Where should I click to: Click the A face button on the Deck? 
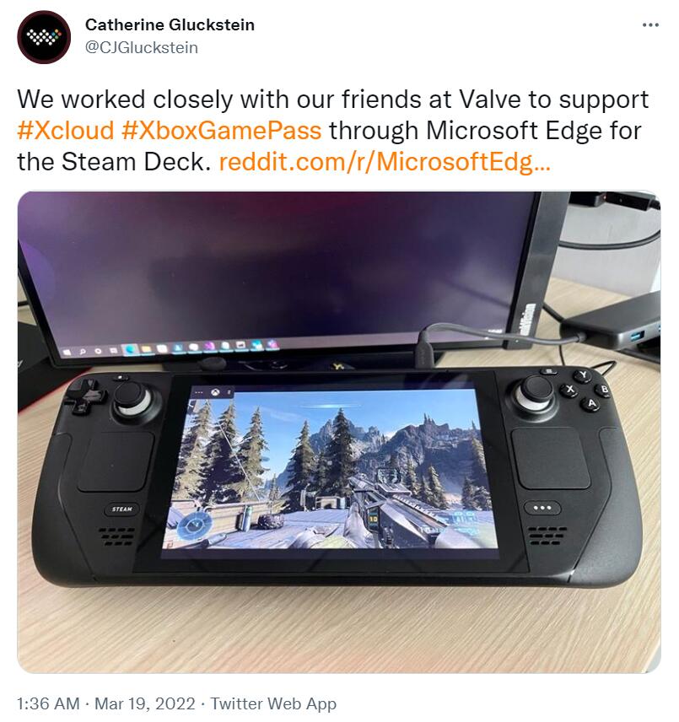(591, 403)
